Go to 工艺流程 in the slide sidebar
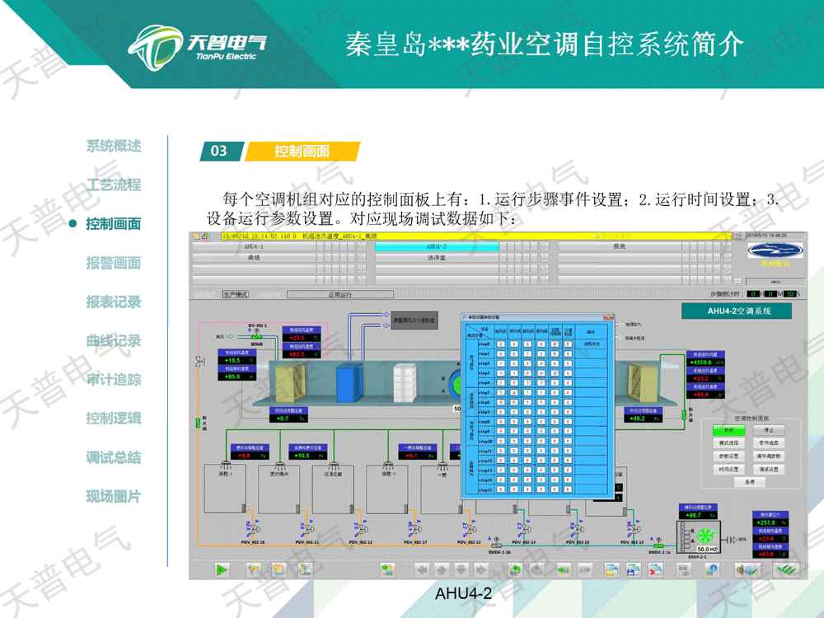824x618 pixels. [x=114, y=185]
